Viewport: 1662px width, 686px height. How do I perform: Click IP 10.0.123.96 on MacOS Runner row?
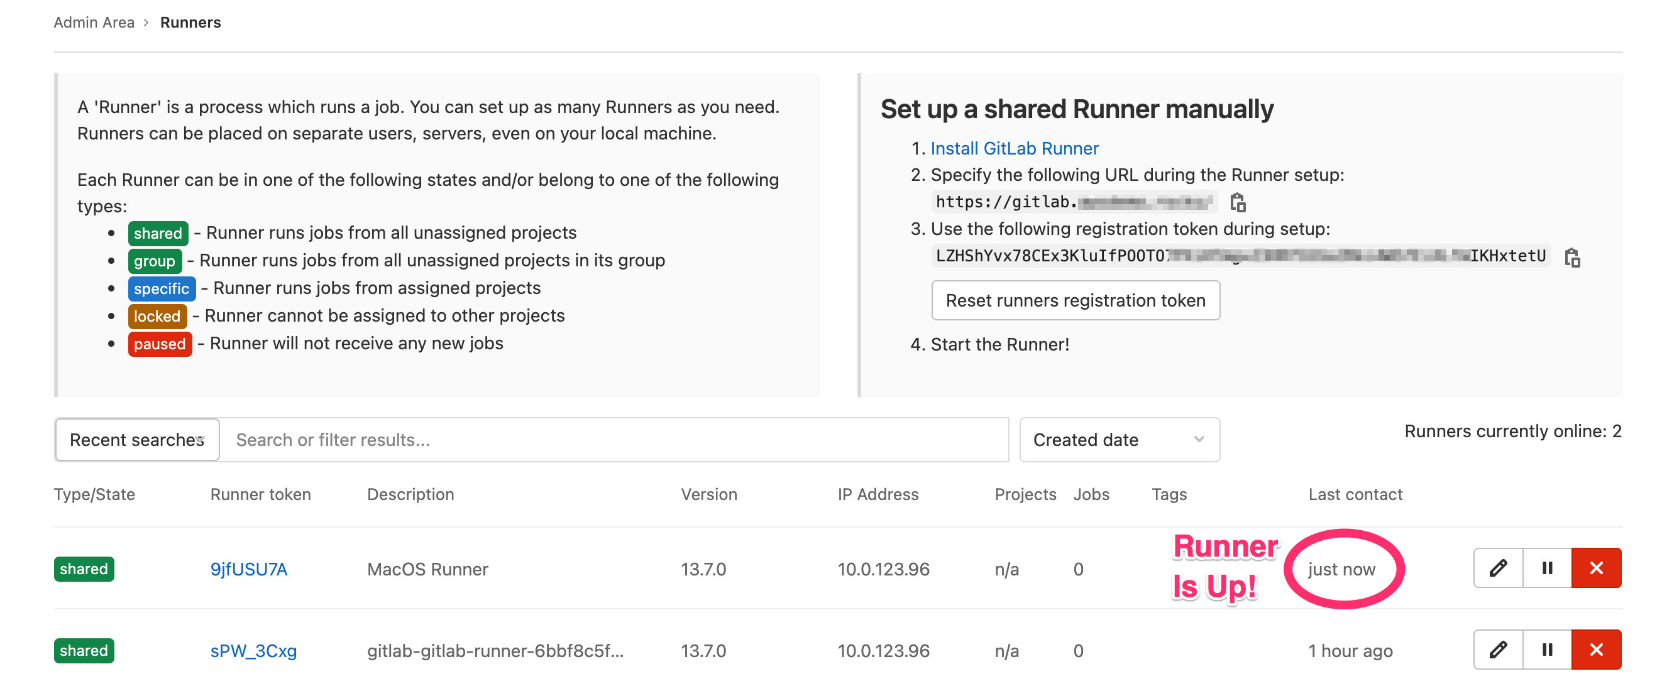883,569
